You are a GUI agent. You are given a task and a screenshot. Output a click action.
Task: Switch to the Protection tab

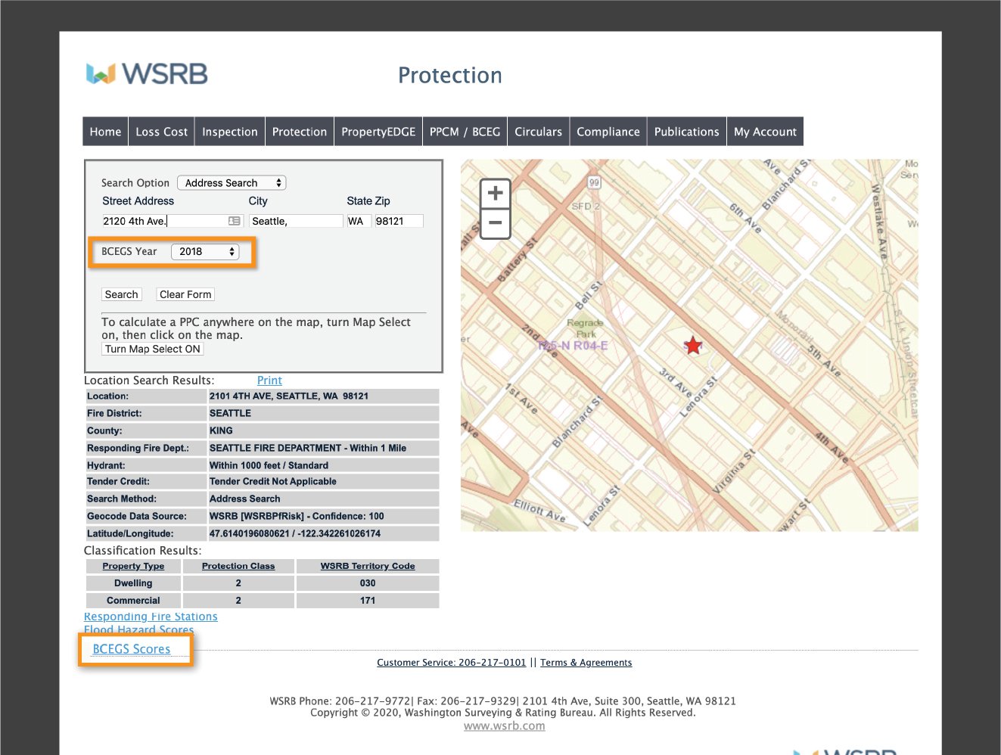click(x=299, y=131)
